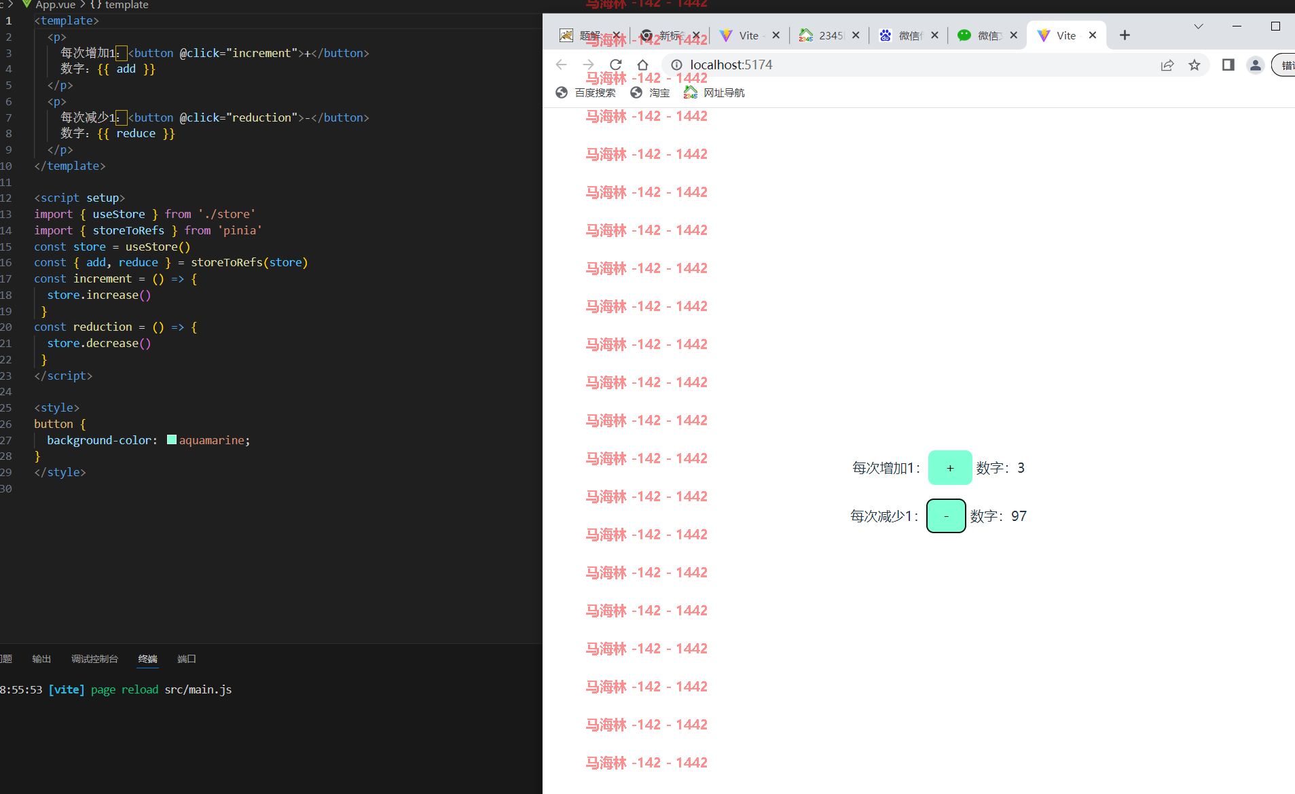This screenshot has height=794, width=1295.
Task: Click the '数字: 3' value on the page
Action: point(1001,468)
